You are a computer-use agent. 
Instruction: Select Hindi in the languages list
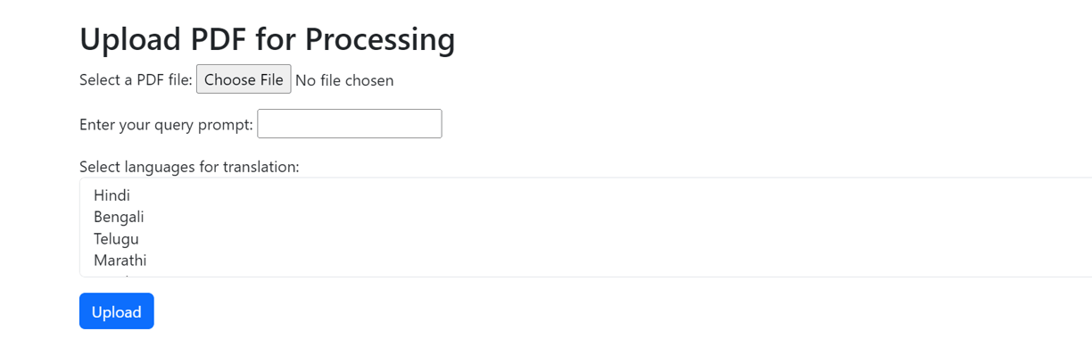[112, 195]
